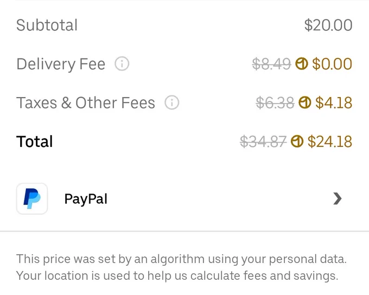Select the PayPal payment method row
The image size is (369, 295).
click(184, 198)
